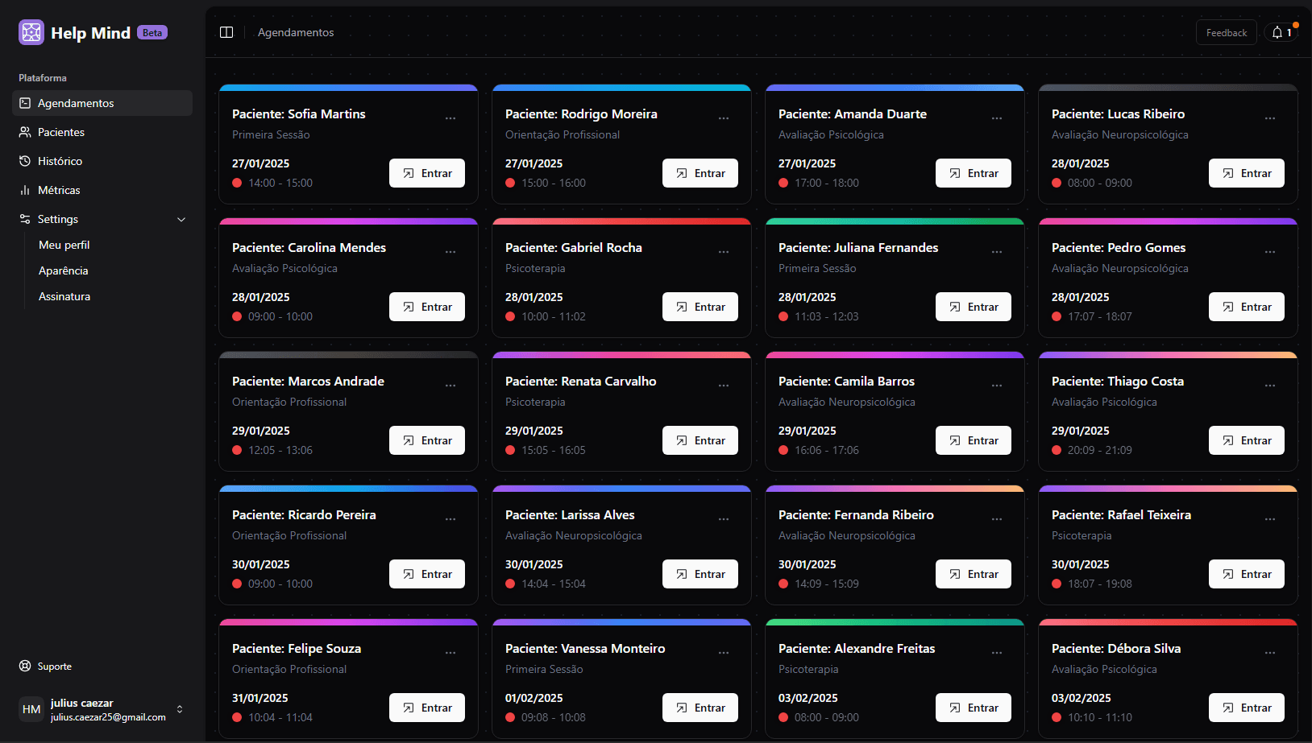Viewport: 1312px width, 743px height.
Task: Toggle the sidebar with the panel icon
Action: (226, 31)
